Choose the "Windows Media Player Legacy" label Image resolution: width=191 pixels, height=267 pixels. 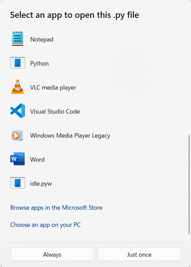click(70, 136)
